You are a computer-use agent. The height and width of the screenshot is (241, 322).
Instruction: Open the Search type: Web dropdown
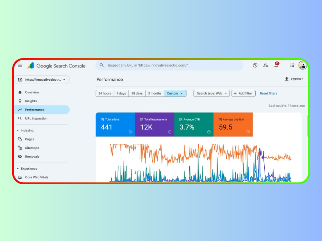(x=211, y=94)
